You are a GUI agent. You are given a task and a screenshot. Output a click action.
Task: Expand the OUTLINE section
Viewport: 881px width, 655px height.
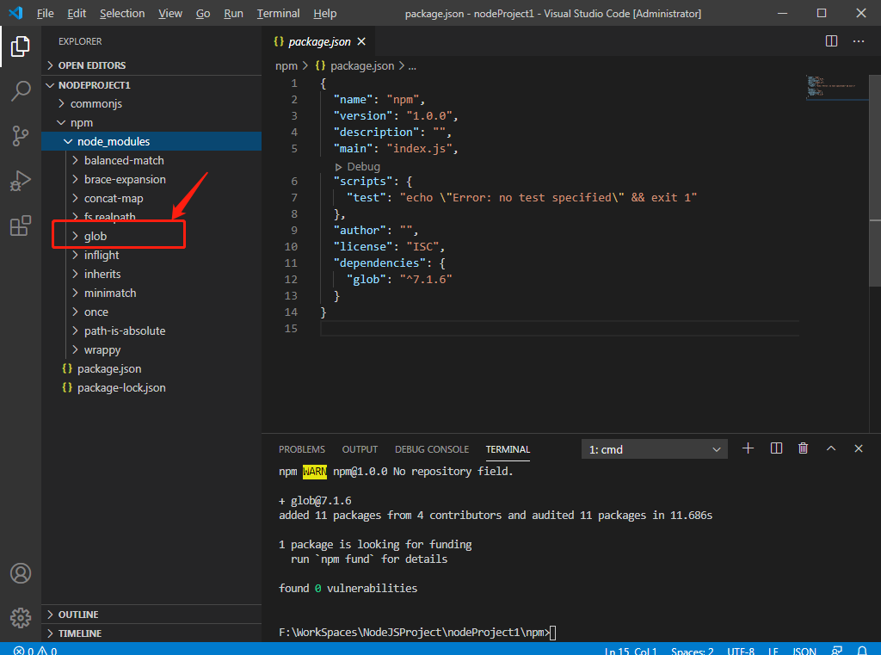[151, 615]
